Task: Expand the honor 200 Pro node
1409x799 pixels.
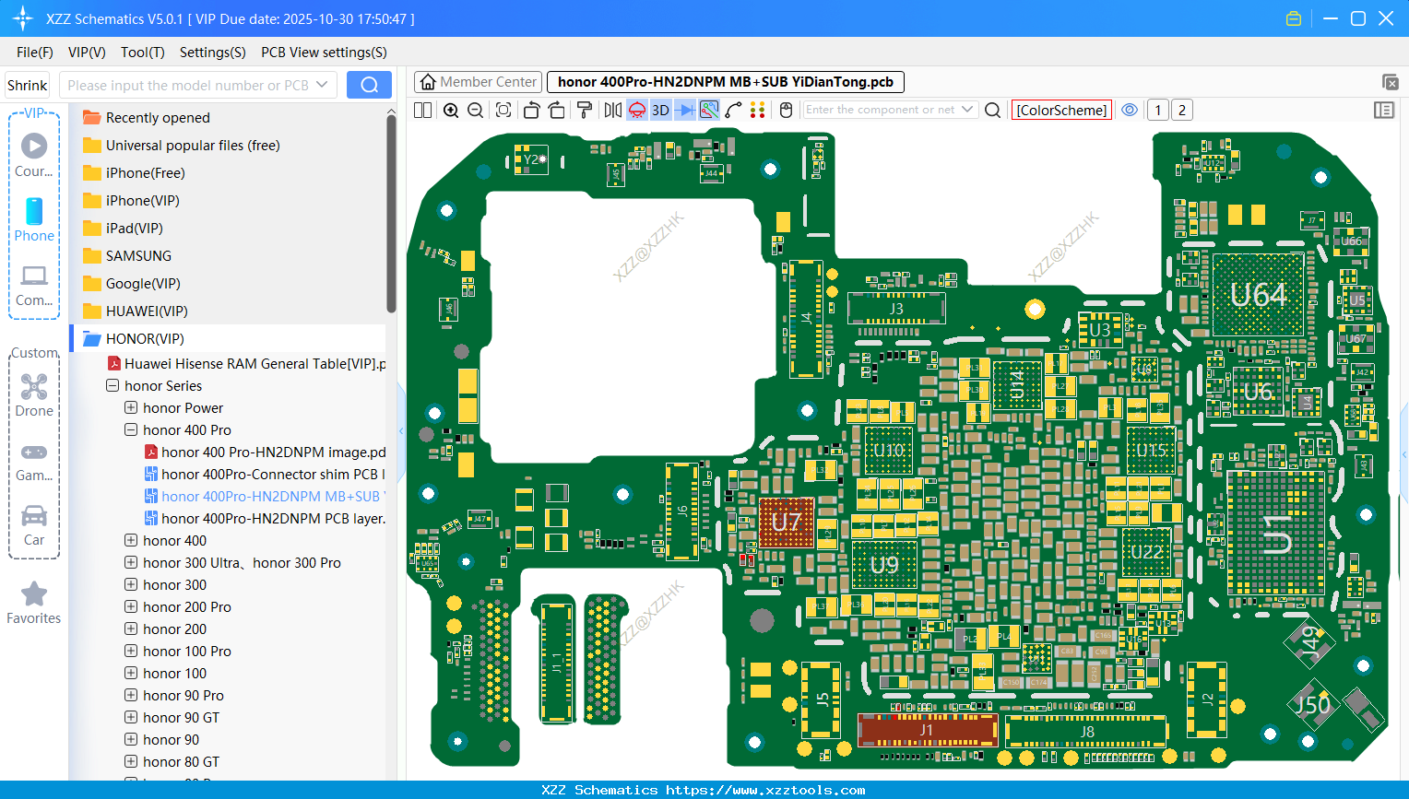Action: (131, 607)
